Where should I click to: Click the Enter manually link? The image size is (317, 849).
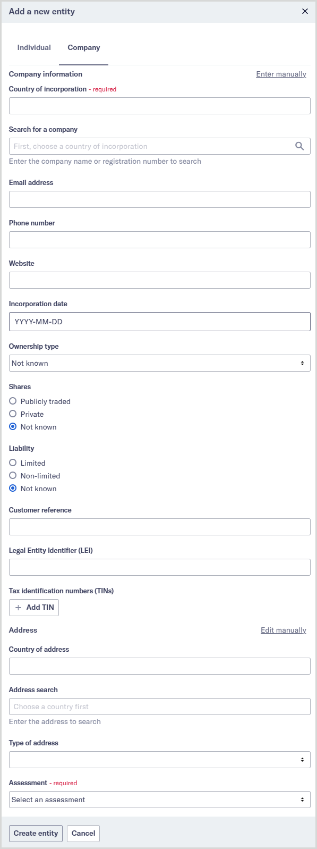[281, 74]
